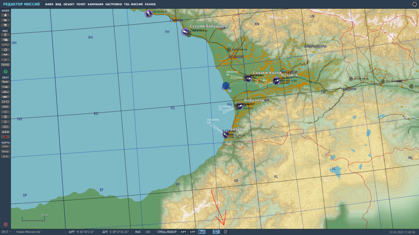The image size is (419, 235).
Task: Click the triple-oval template icon
Action: [x=5, y=127]
